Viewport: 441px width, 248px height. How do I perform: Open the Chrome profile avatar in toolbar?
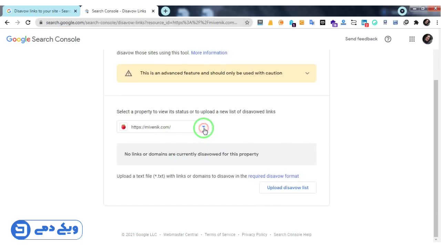(427, 22)
